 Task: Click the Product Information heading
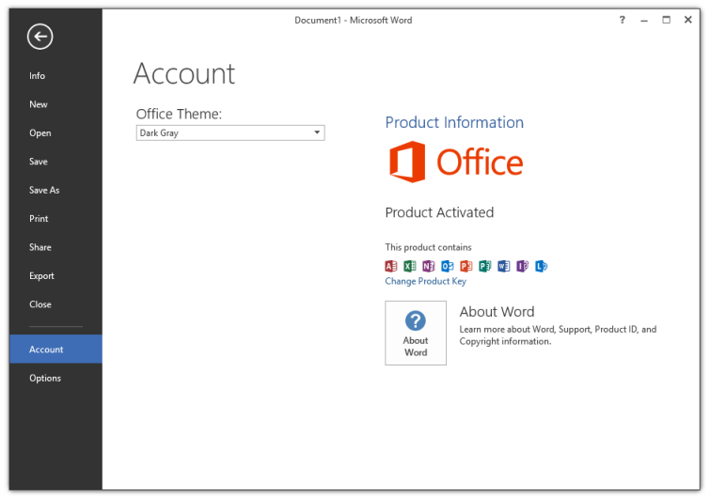point(454,122)
